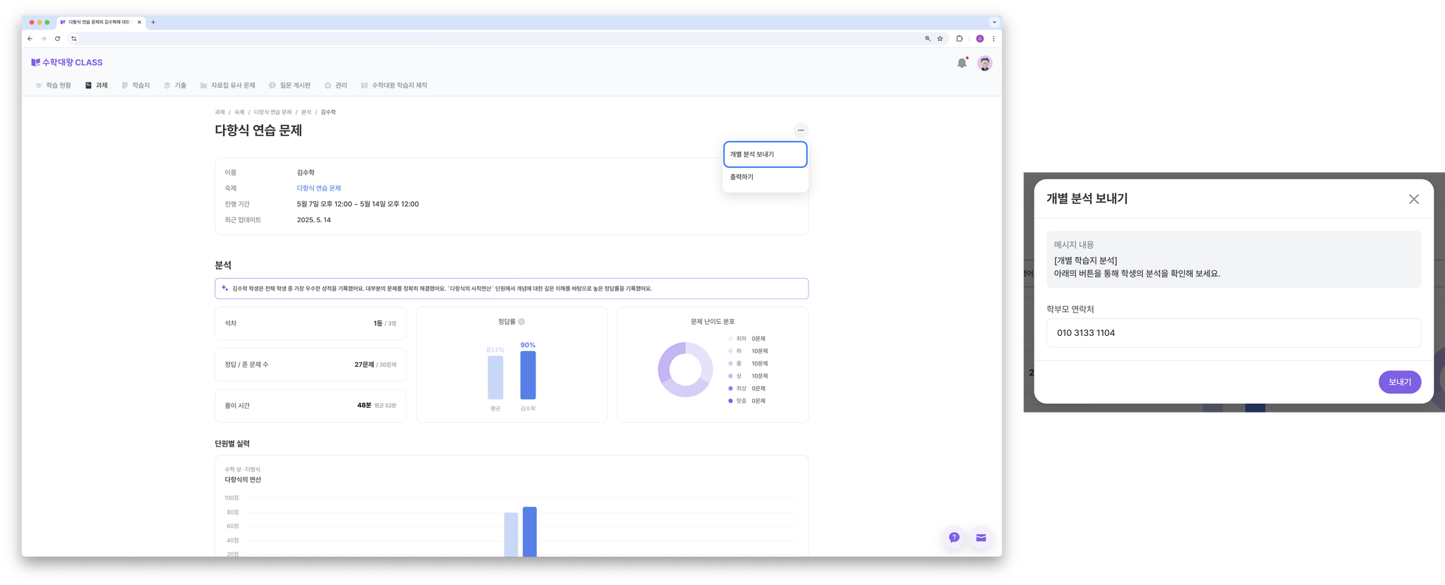Viewport: 1445px width, 585px height.
Task: Click the 학부모 연락처 phone input field
Action: tap(1233, 333)
